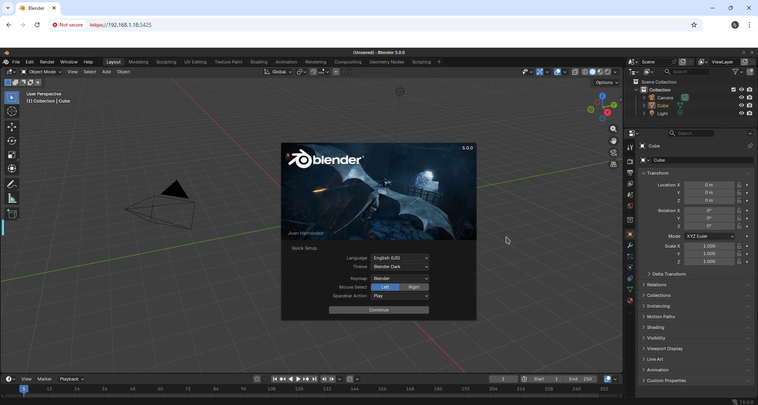This screenshot has height=405, width=758.
Task: Choose Right for Mouse Select
Action: pos(414,287)
